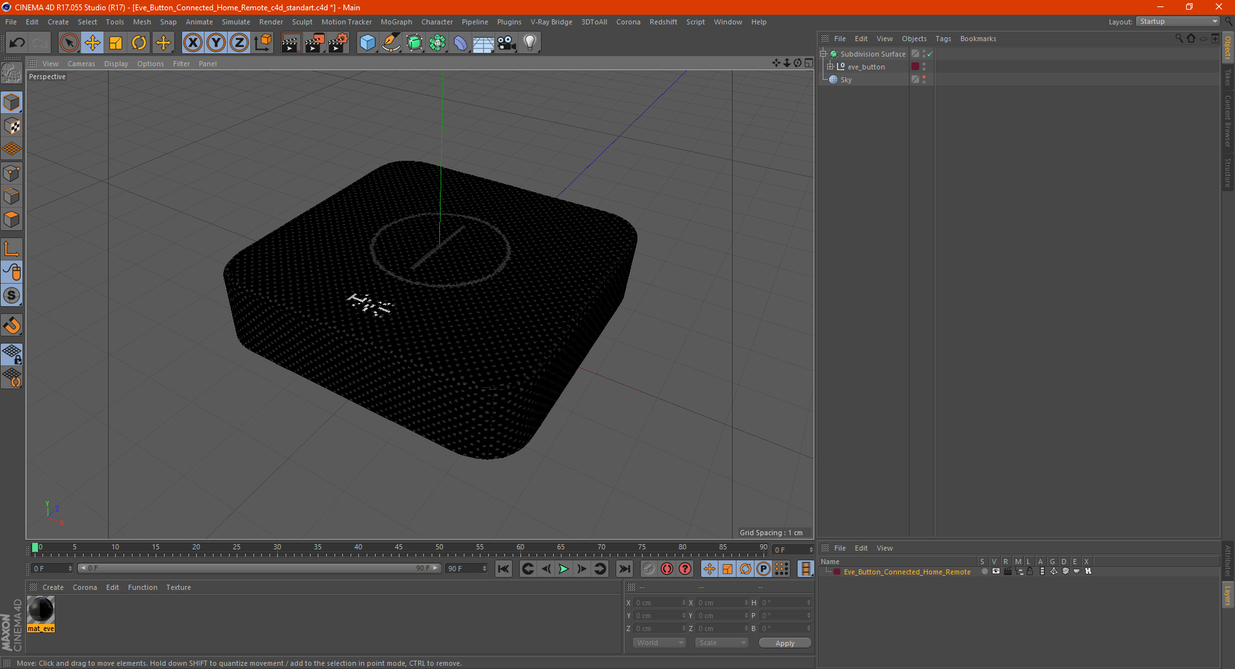Screen dimensions: 1235x669
Task: Open the Cameras viewport menu
Action: 81,64
